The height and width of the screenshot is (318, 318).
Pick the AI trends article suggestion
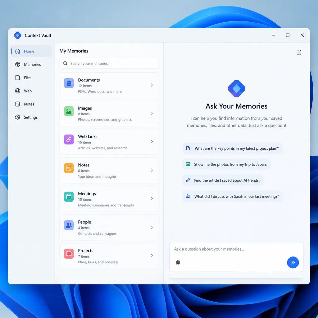point(223,180)
